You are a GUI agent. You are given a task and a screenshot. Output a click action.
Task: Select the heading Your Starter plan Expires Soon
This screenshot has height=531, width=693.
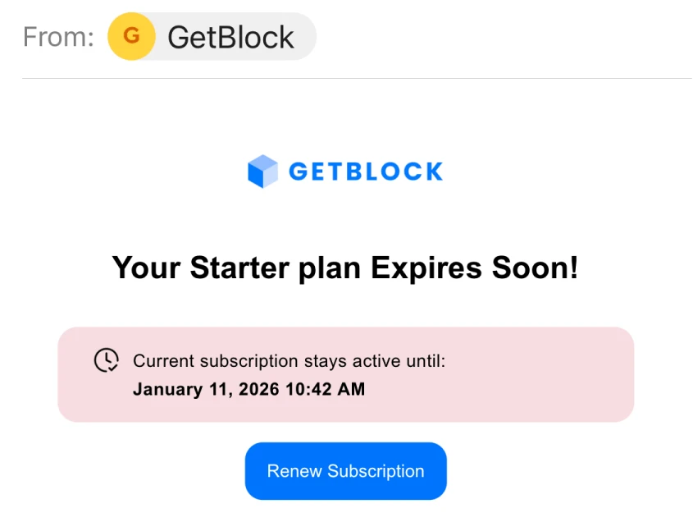(345, 268)
